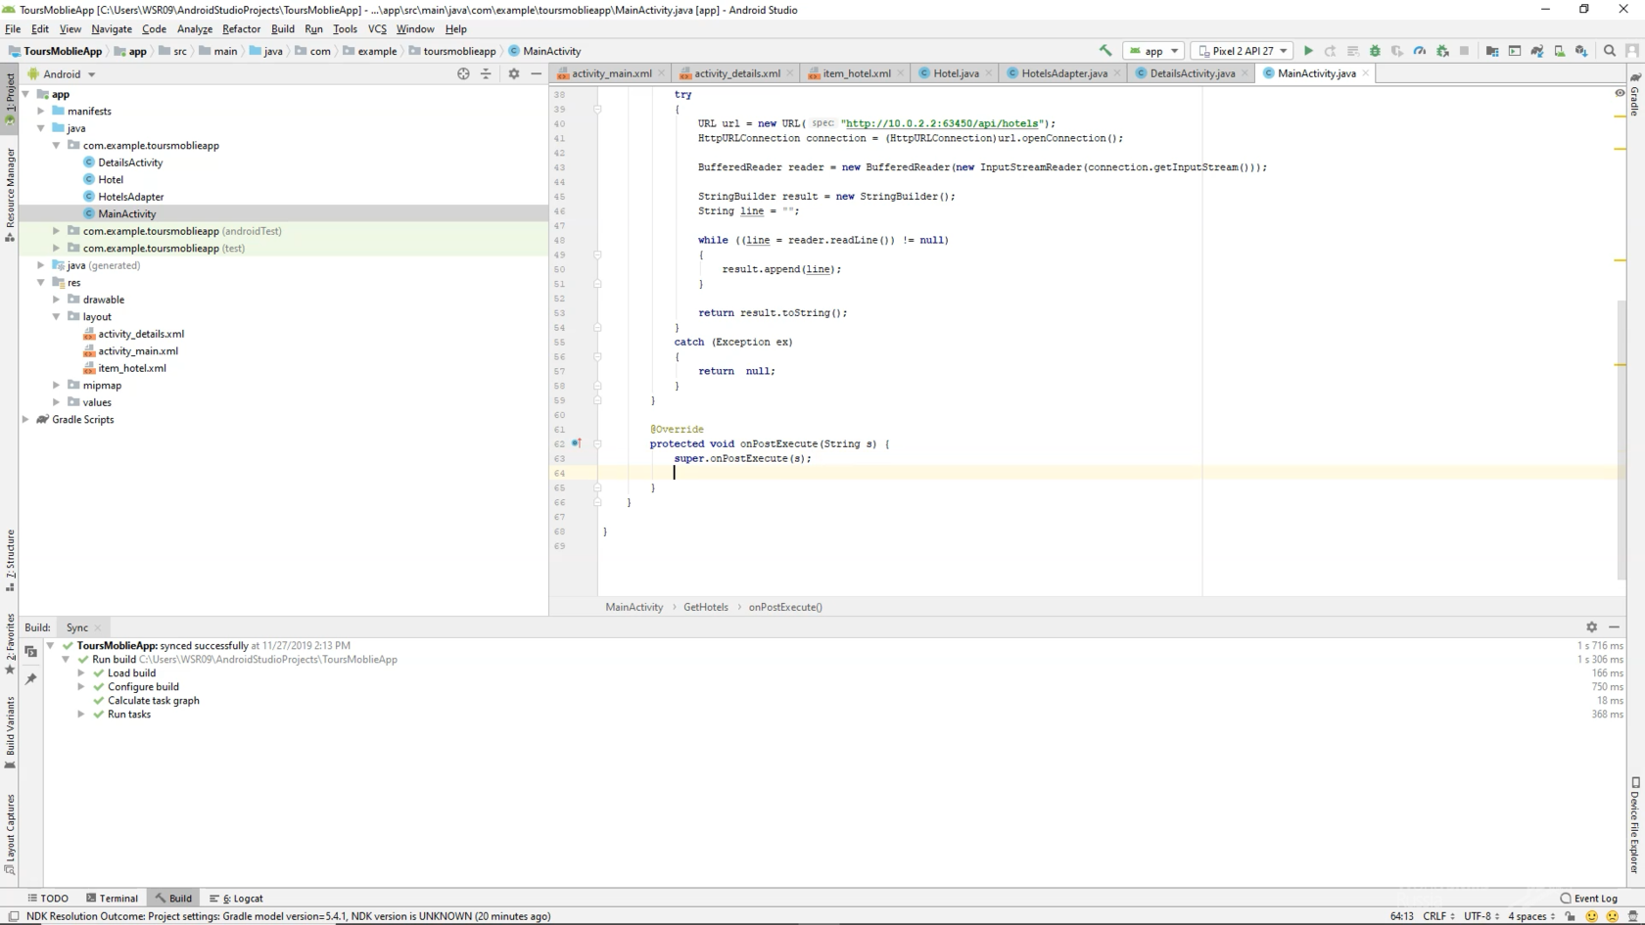Image resolution: width=1645 pixels, height=925 pixels.
Task: Hide the Build panel with minus icon
Action: pyautogui.click(x=1614, y=626)
